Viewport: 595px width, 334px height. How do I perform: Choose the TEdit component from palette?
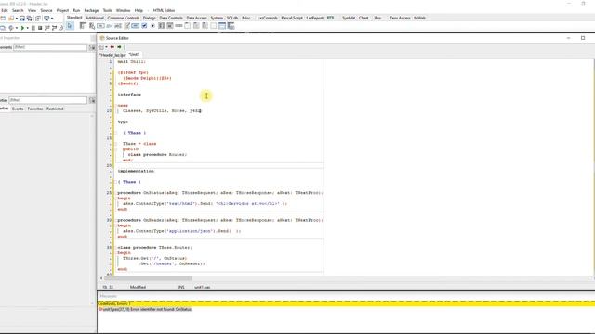point(118,26)
